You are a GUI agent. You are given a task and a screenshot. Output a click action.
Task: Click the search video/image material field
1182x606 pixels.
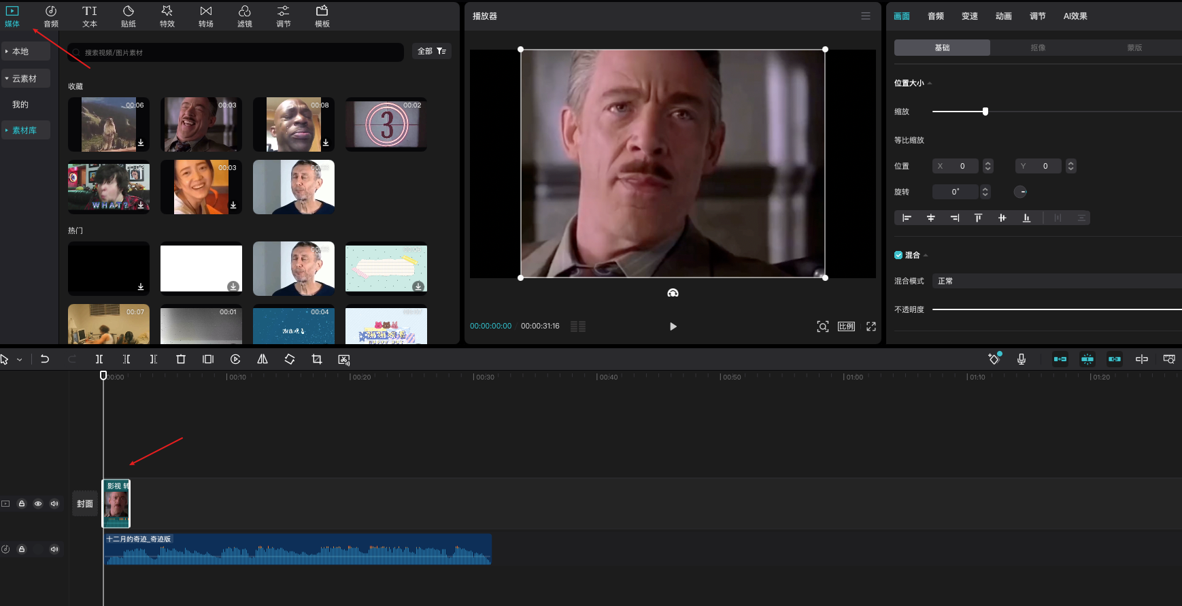[x=235, y=52]
